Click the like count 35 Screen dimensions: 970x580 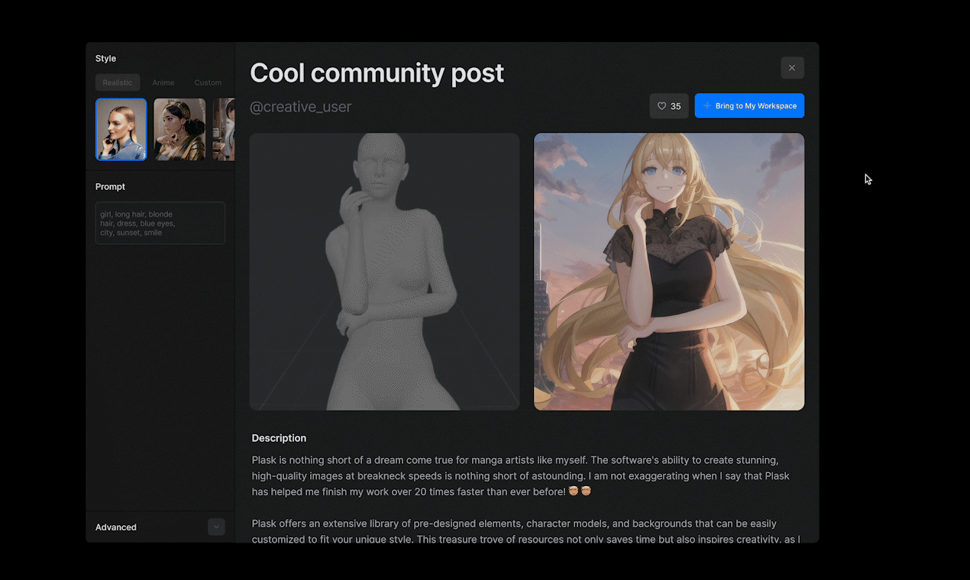point(676,107)
